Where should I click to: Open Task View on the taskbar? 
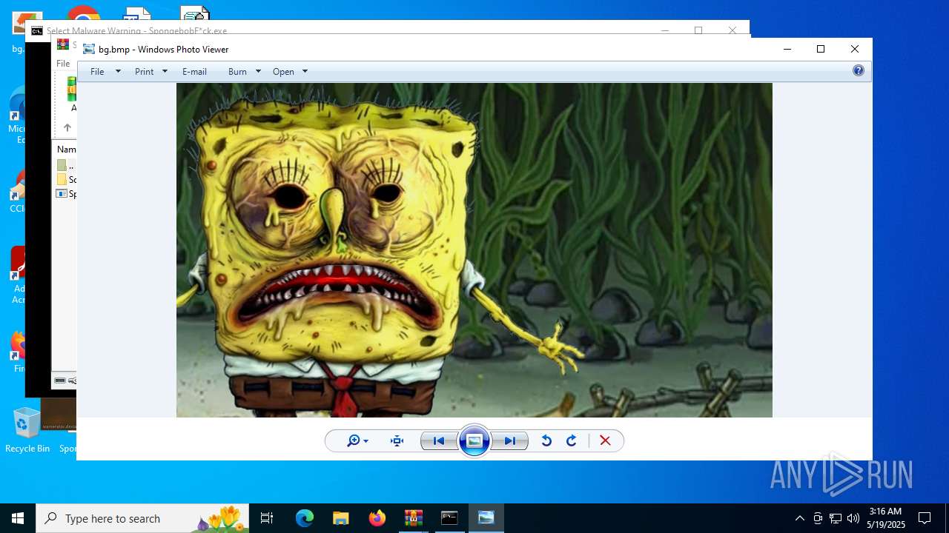pos(267,518)
